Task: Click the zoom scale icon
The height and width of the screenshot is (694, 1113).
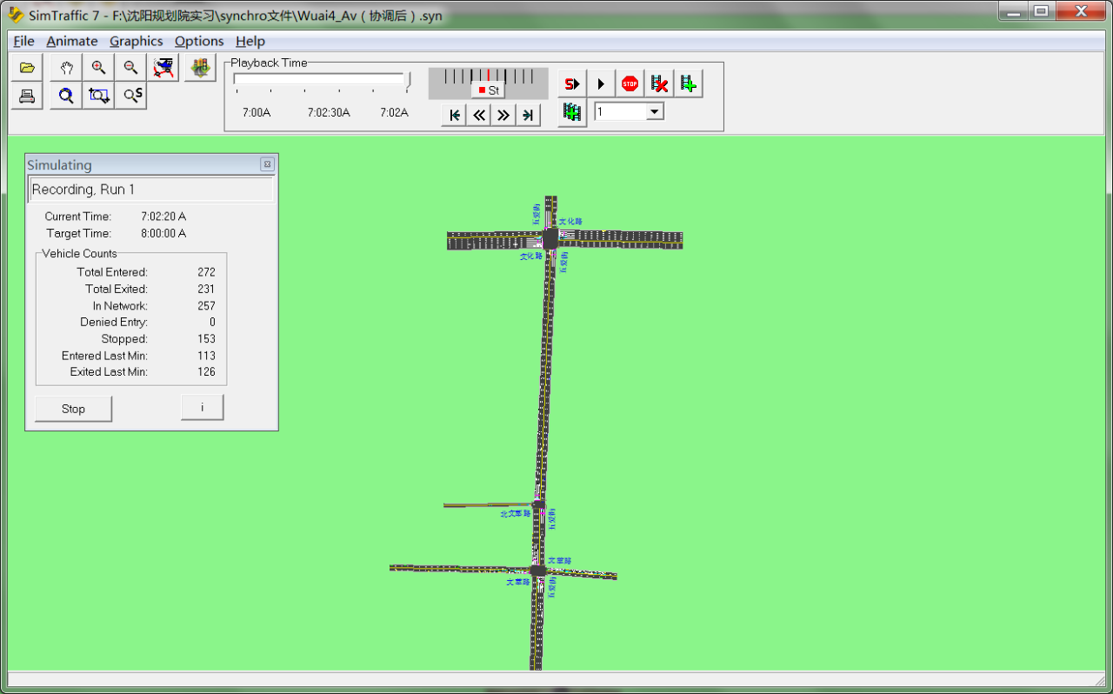Action: coord(132,96)
